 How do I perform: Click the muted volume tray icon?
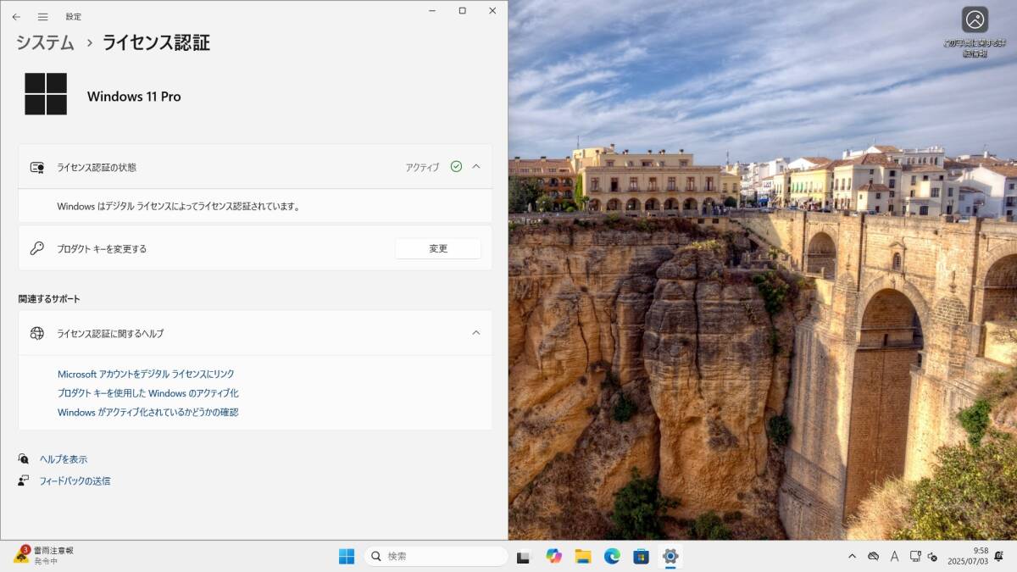click(932, 556)
